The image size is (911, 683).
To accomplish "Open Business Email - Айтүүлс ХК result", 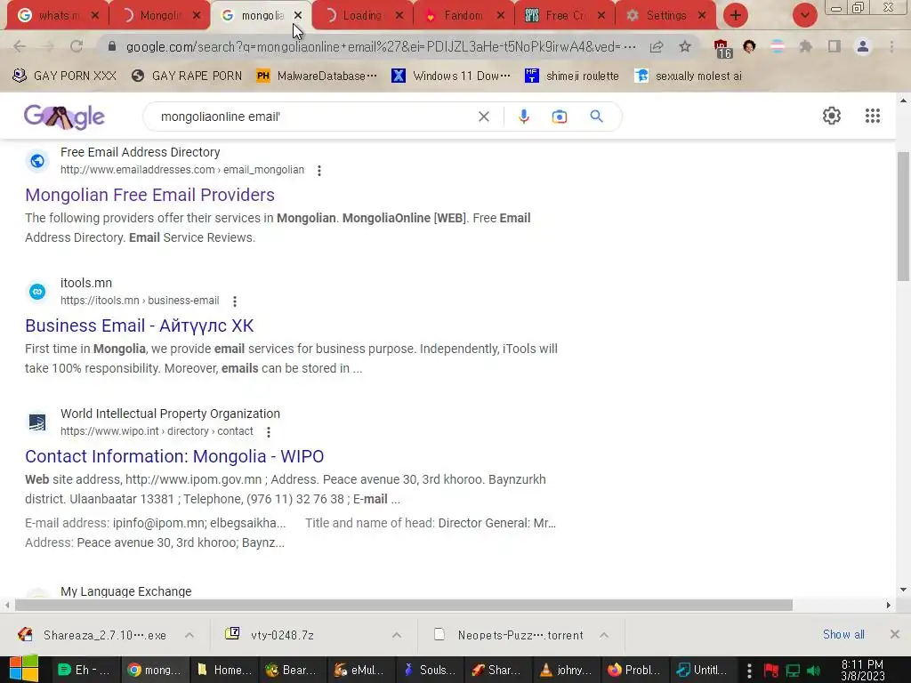I will click(140, 325).
